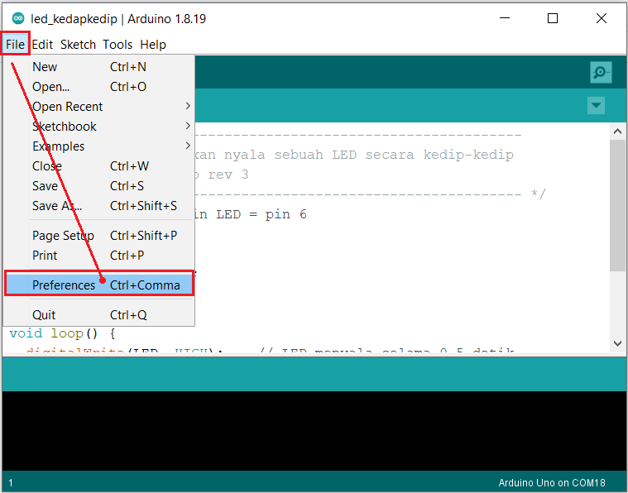The width and height of the screenshot is (628, 493).
Task: Click the comment line 'nyala sebuah LED secara kedip-kedip'
Action: point(368,155)
